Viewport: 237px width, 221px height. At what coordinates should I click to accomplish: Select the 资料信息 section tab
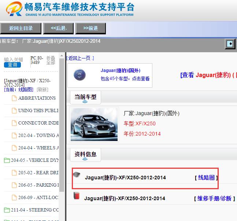click(85, 155)
